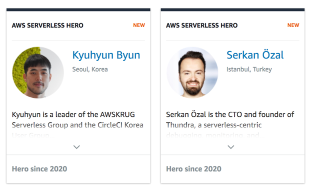Click the NEW badge on Serkan's card

pyautogui.click(x=293, y=25)
